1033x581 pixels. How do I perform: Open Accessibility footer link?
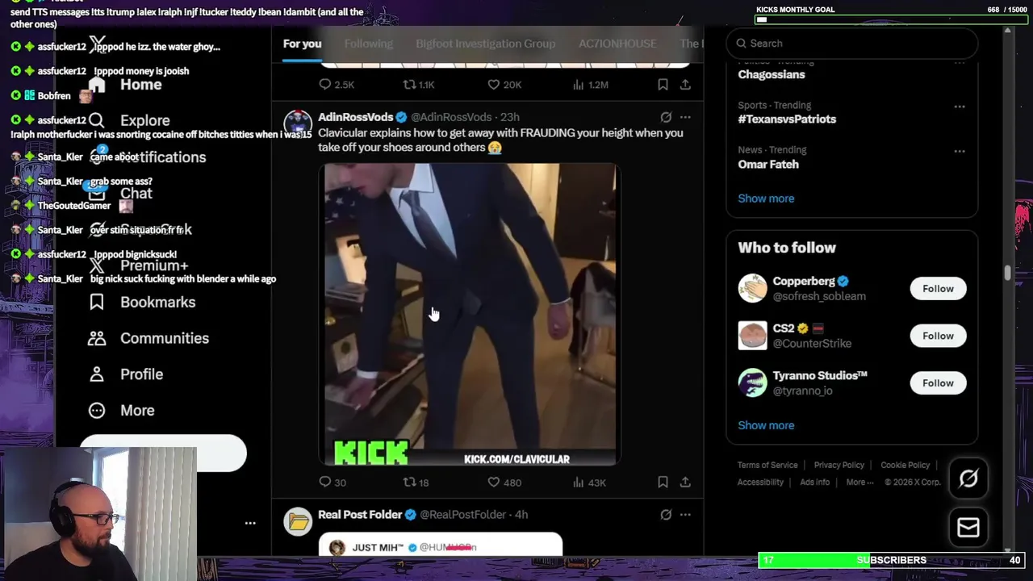(x=760, y=482)
